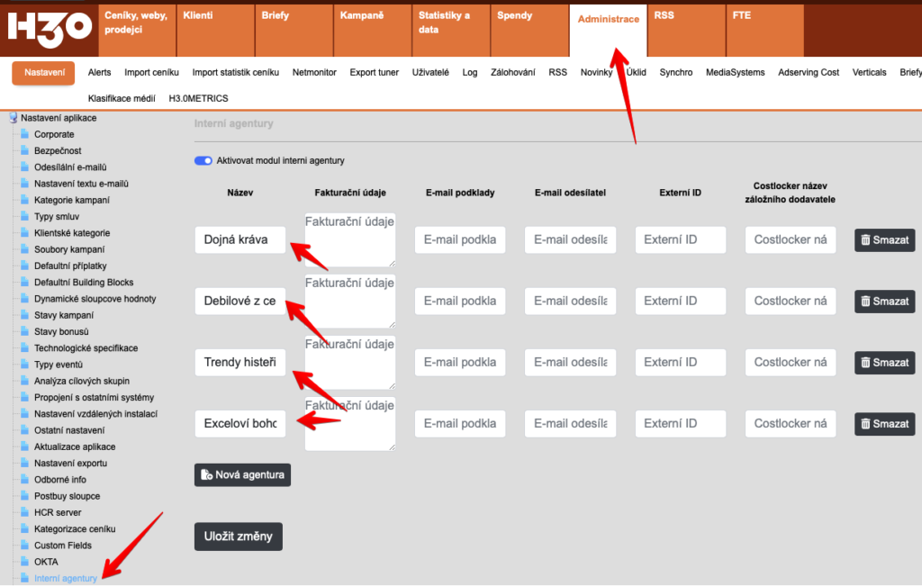Click the Nová agentura button
922x586 pixels.
tap(242, 474)
